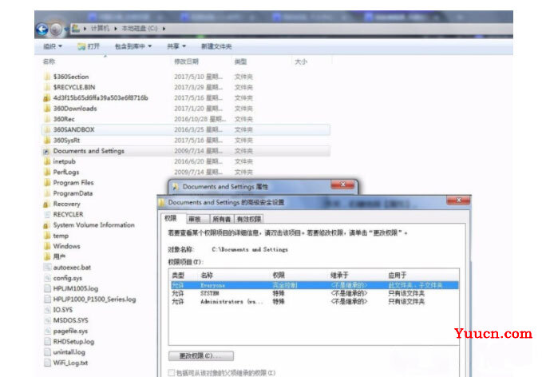
Task: Select the 360SysRt folder icon
Action: click(x=47, y=140)
